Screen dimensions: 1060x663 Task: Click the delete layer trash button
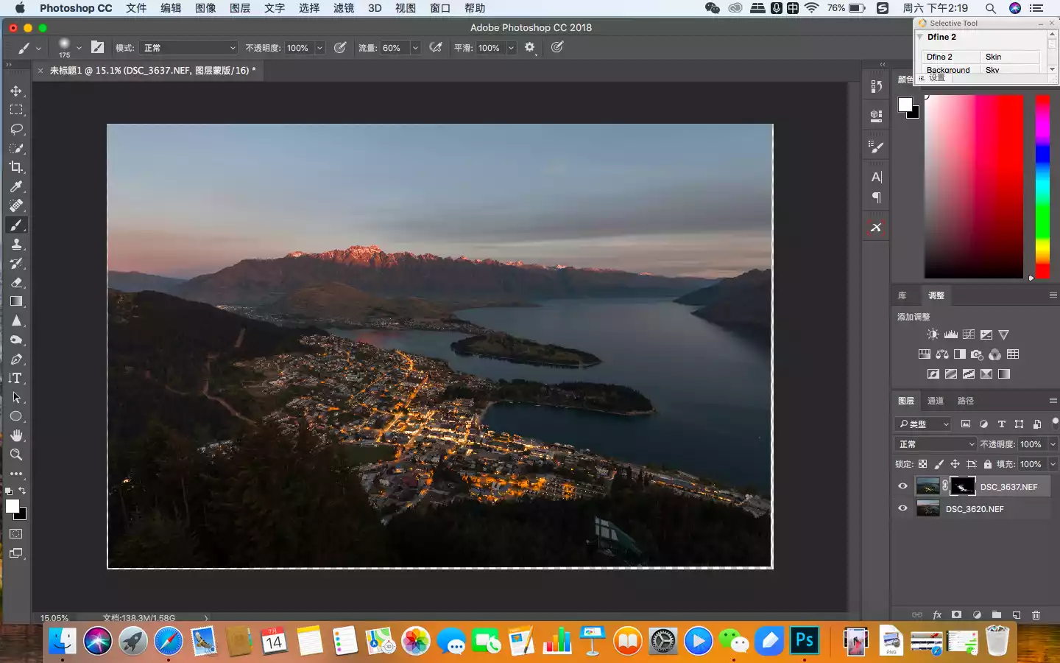(1036, 614)
